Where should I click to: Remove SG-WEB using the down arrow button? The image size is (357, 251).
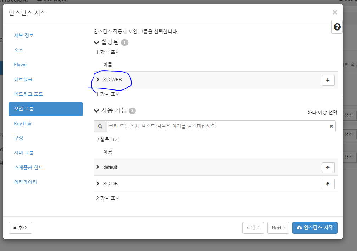point(328,80)
